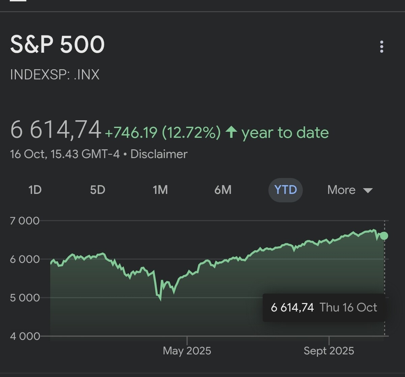Expand the More time ranges dropdown

tap(341, 190)
